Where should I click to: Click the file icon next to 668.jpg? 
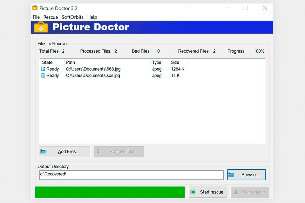point(44,69)
